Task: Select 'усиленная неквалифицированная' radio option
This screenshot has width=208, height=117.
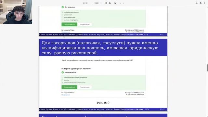Action: click(62, 77)
